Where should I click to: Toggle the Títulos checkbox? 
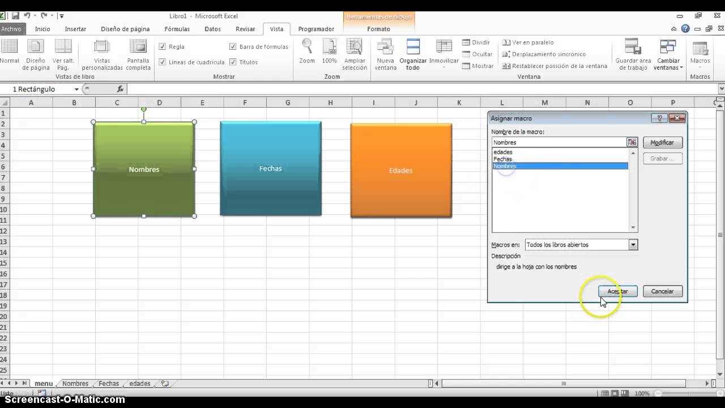(x=233, y=62)
